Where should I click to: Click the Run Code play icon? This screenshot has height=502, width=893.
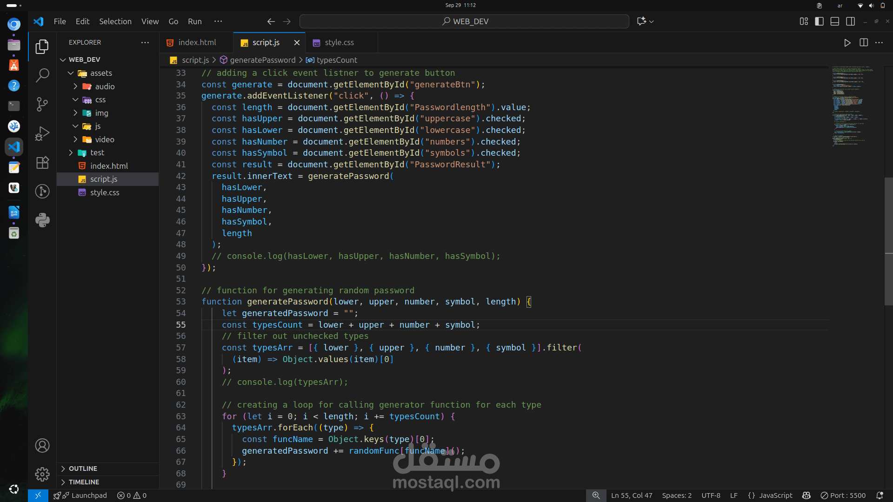tap(847, 43)
